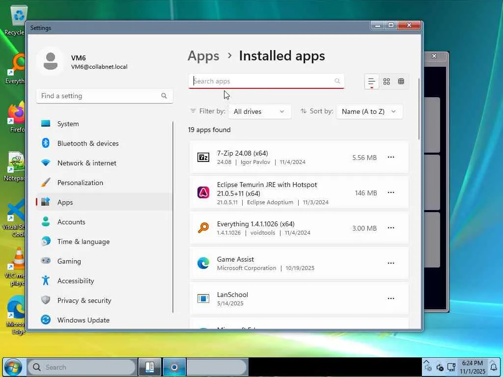Screen dimensions: 503x377
Task: Open Privacy & security settings
Action: 104,300
